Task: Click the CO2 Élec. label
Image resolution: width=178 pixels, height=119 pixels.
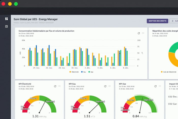Action: (173, 97)
